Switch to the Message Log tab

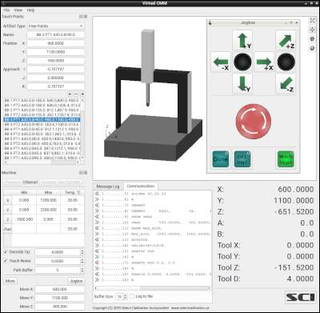[108, 187]
